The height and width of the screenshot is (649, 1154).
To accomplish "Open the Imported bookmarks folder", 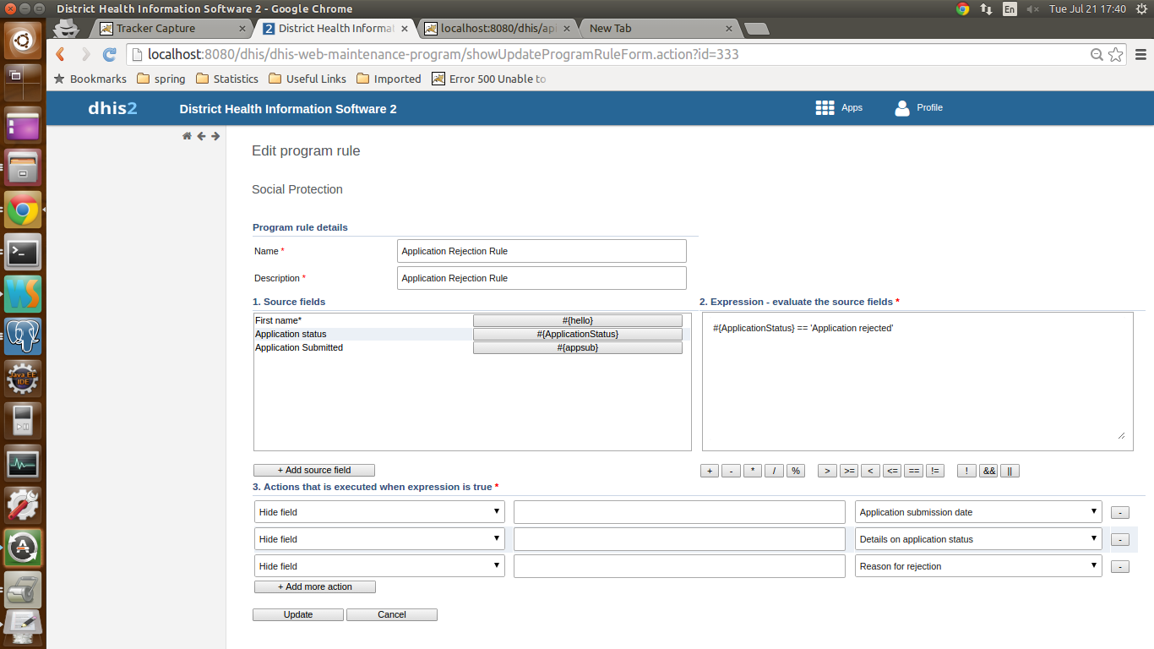I will pos(389,79).
